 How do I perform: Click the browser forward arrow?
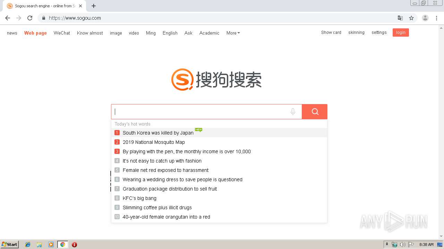(x=19, y=18)
